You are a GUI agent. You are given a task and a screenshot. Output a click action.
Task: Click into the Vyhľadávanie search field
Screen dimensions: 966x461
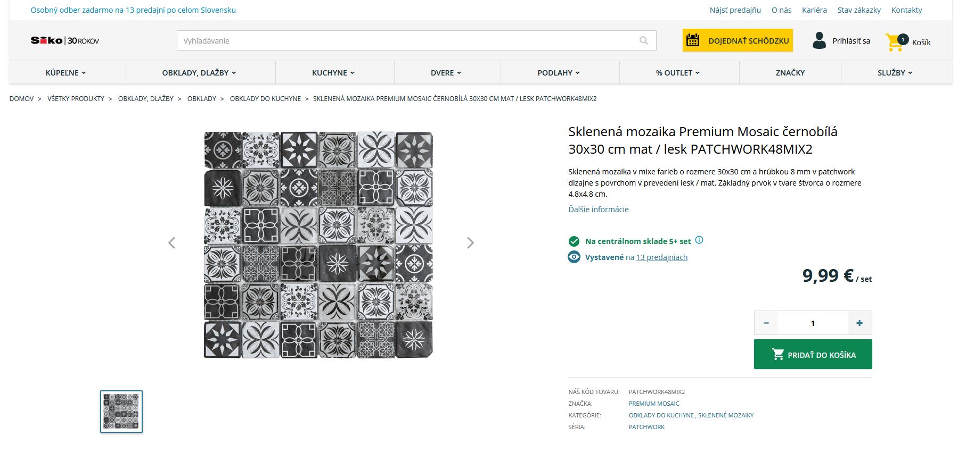coord(405,41)
